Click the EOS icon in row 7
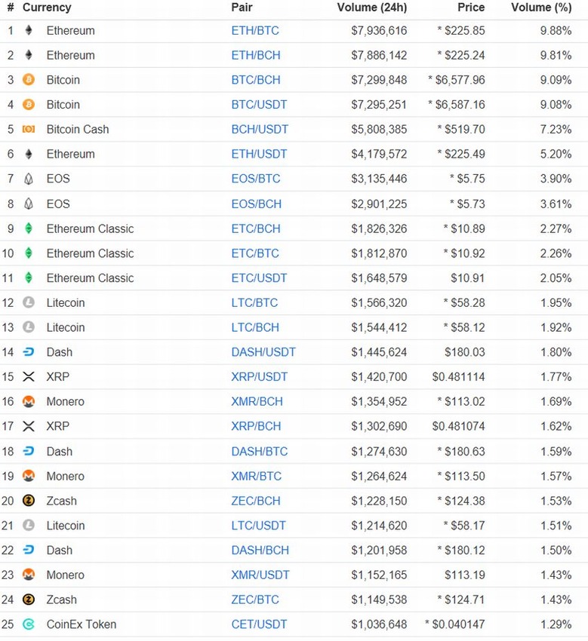The height and width of the screenshot is (641, 588). (x=29, y=179)
